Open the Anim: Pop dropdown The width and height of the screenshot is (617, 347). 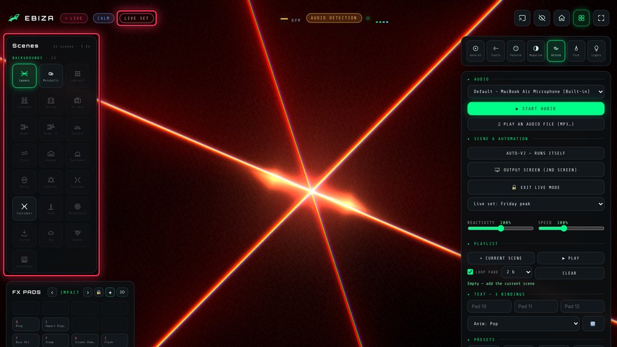pyautogui.click(x=523, y=324)
